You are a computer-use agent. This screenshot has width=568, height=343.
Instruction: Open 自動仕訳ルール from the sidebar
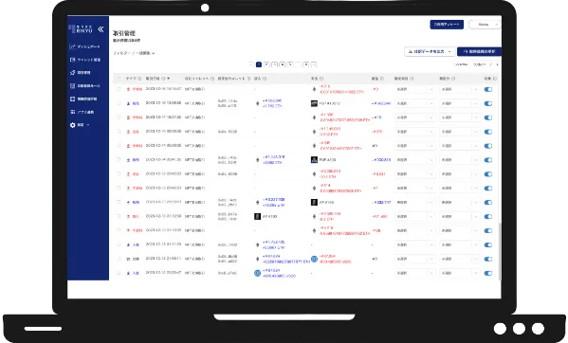pos(85,85)
